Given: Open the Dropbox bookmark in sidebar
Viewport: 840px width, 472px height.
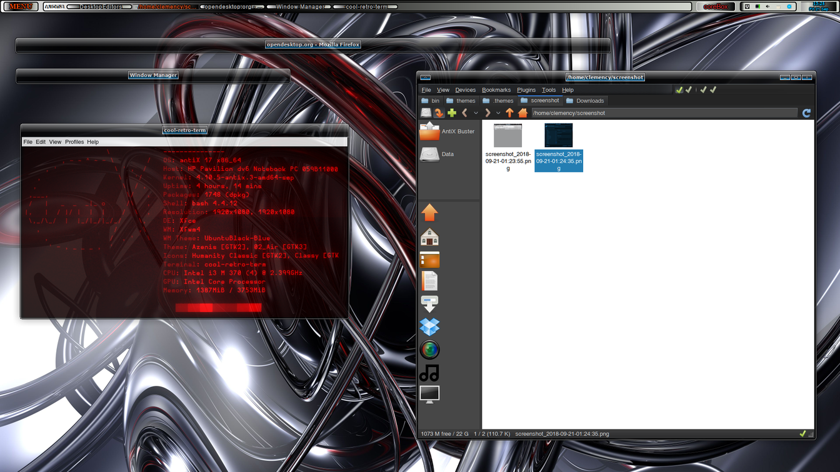Looking at the screenshot, I should (429, 327).
